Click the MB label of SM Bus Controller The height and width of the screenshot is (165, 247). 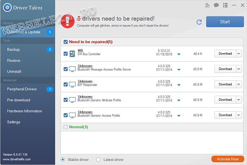pos(80,50)
